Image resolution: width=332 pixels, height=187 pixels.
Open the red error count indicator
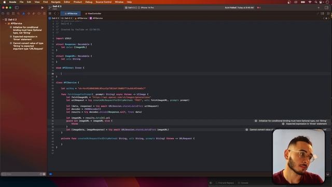tap(259, 8)
